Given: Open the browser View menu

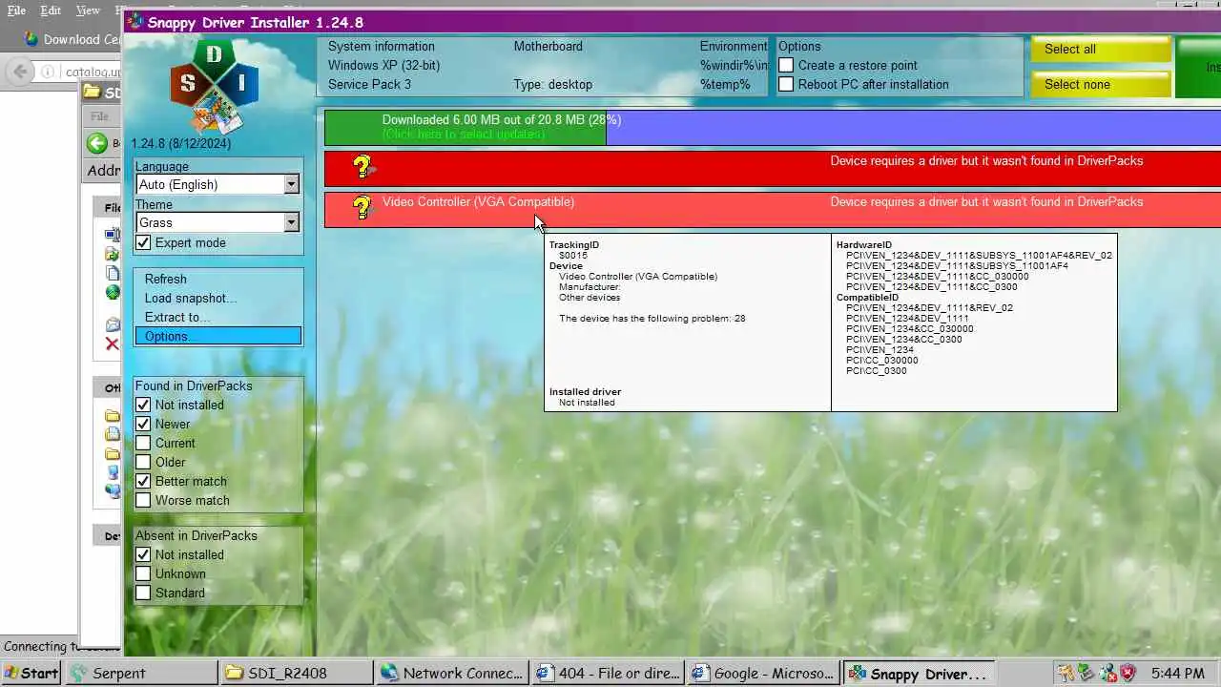Looking at the screenshot, I should click(x=88, y=10).
